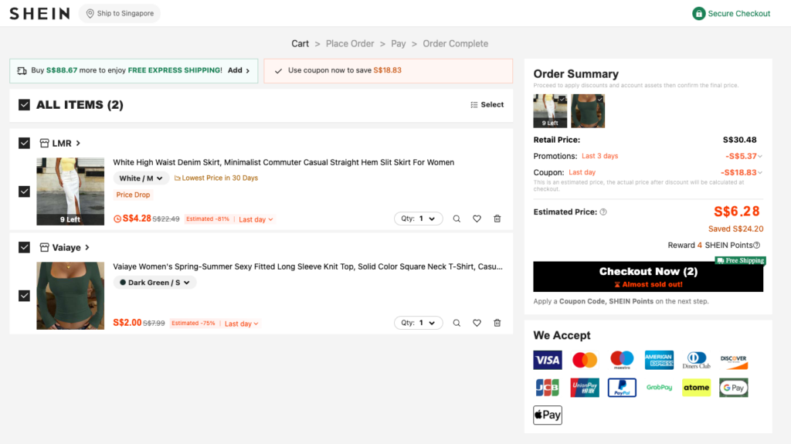
Task: Open the Select items option
Action: coord(487,105)
